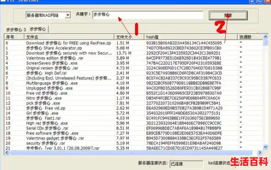
Task: Click file size cell "13.71 M"
Action: point(124,53)
